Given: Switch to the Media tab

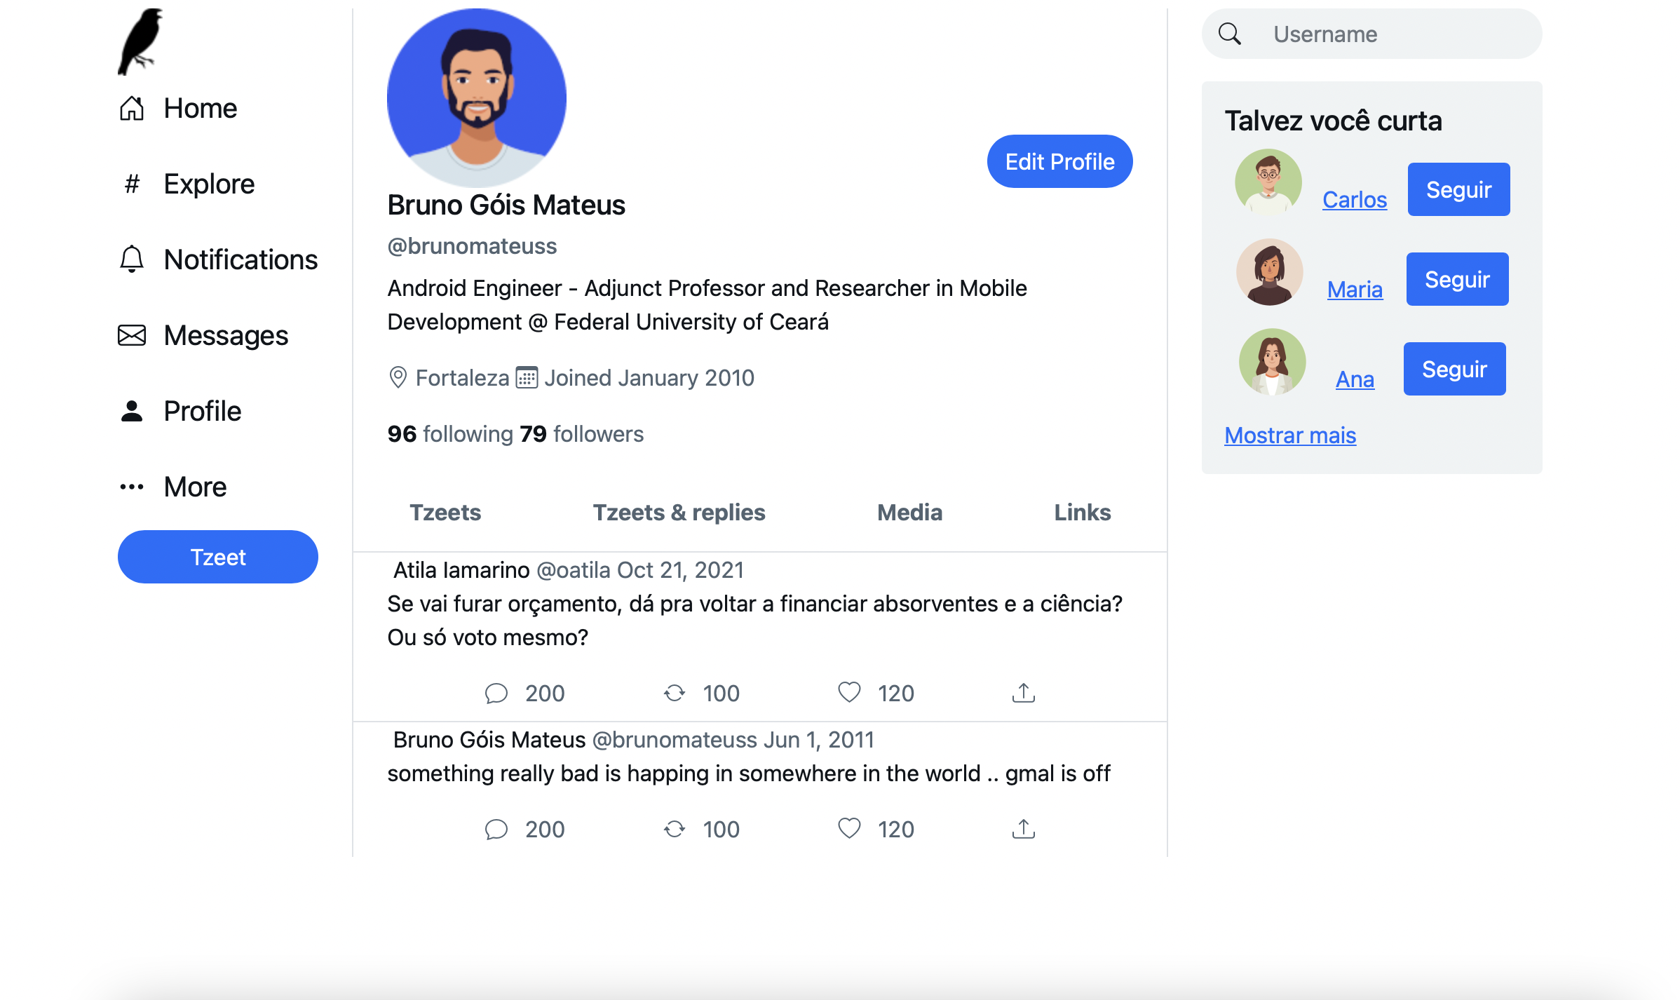Looking at the screenshot, I should 909,513.
